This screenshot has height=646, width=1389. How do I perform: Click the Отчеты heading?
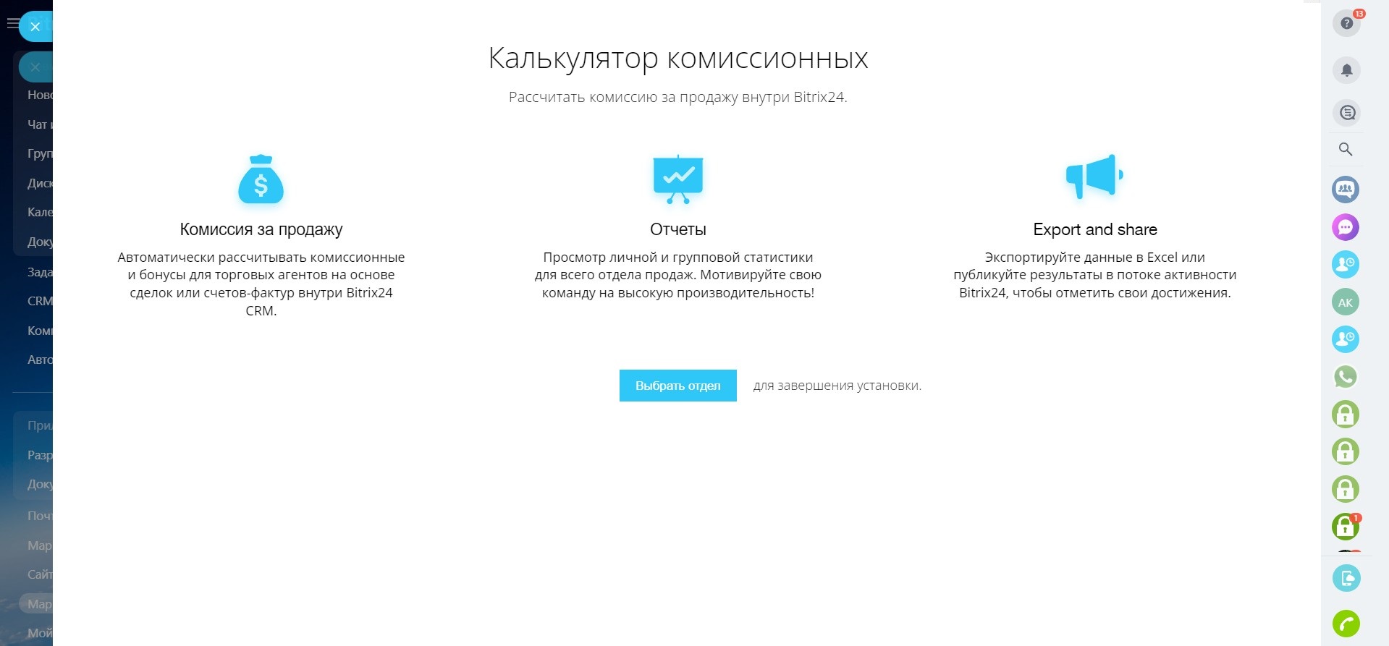678,229
